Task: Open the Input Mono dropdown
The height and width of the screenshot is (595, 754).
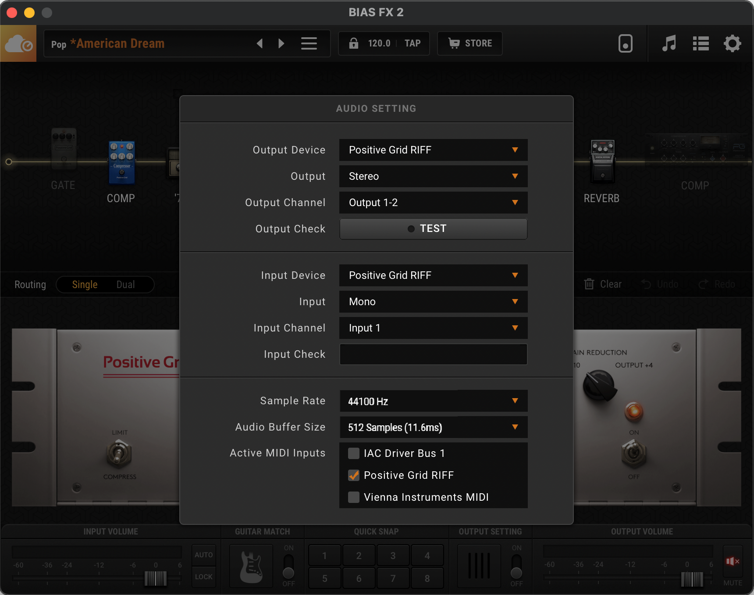Action: coord(434,302)
